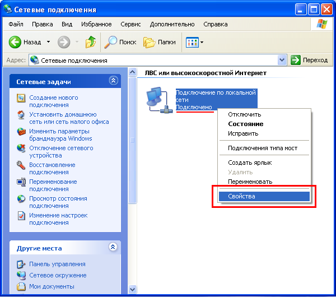Click Отключение сетевого устройства link
Image resolution: width=336 pixels, height=297 pixels.
point(61,152)
